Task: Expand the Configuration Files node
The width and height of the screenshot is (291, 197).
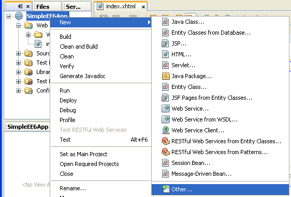Action: 18,90
